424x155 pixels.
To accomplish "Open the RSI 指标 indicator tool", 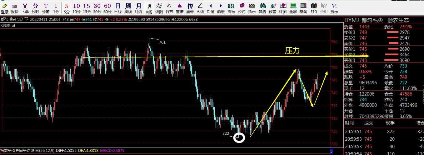I will click(231, 8).
